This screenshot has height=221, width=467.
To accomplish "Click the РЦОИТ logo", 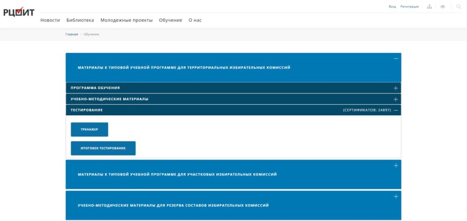I will (19, 12).
